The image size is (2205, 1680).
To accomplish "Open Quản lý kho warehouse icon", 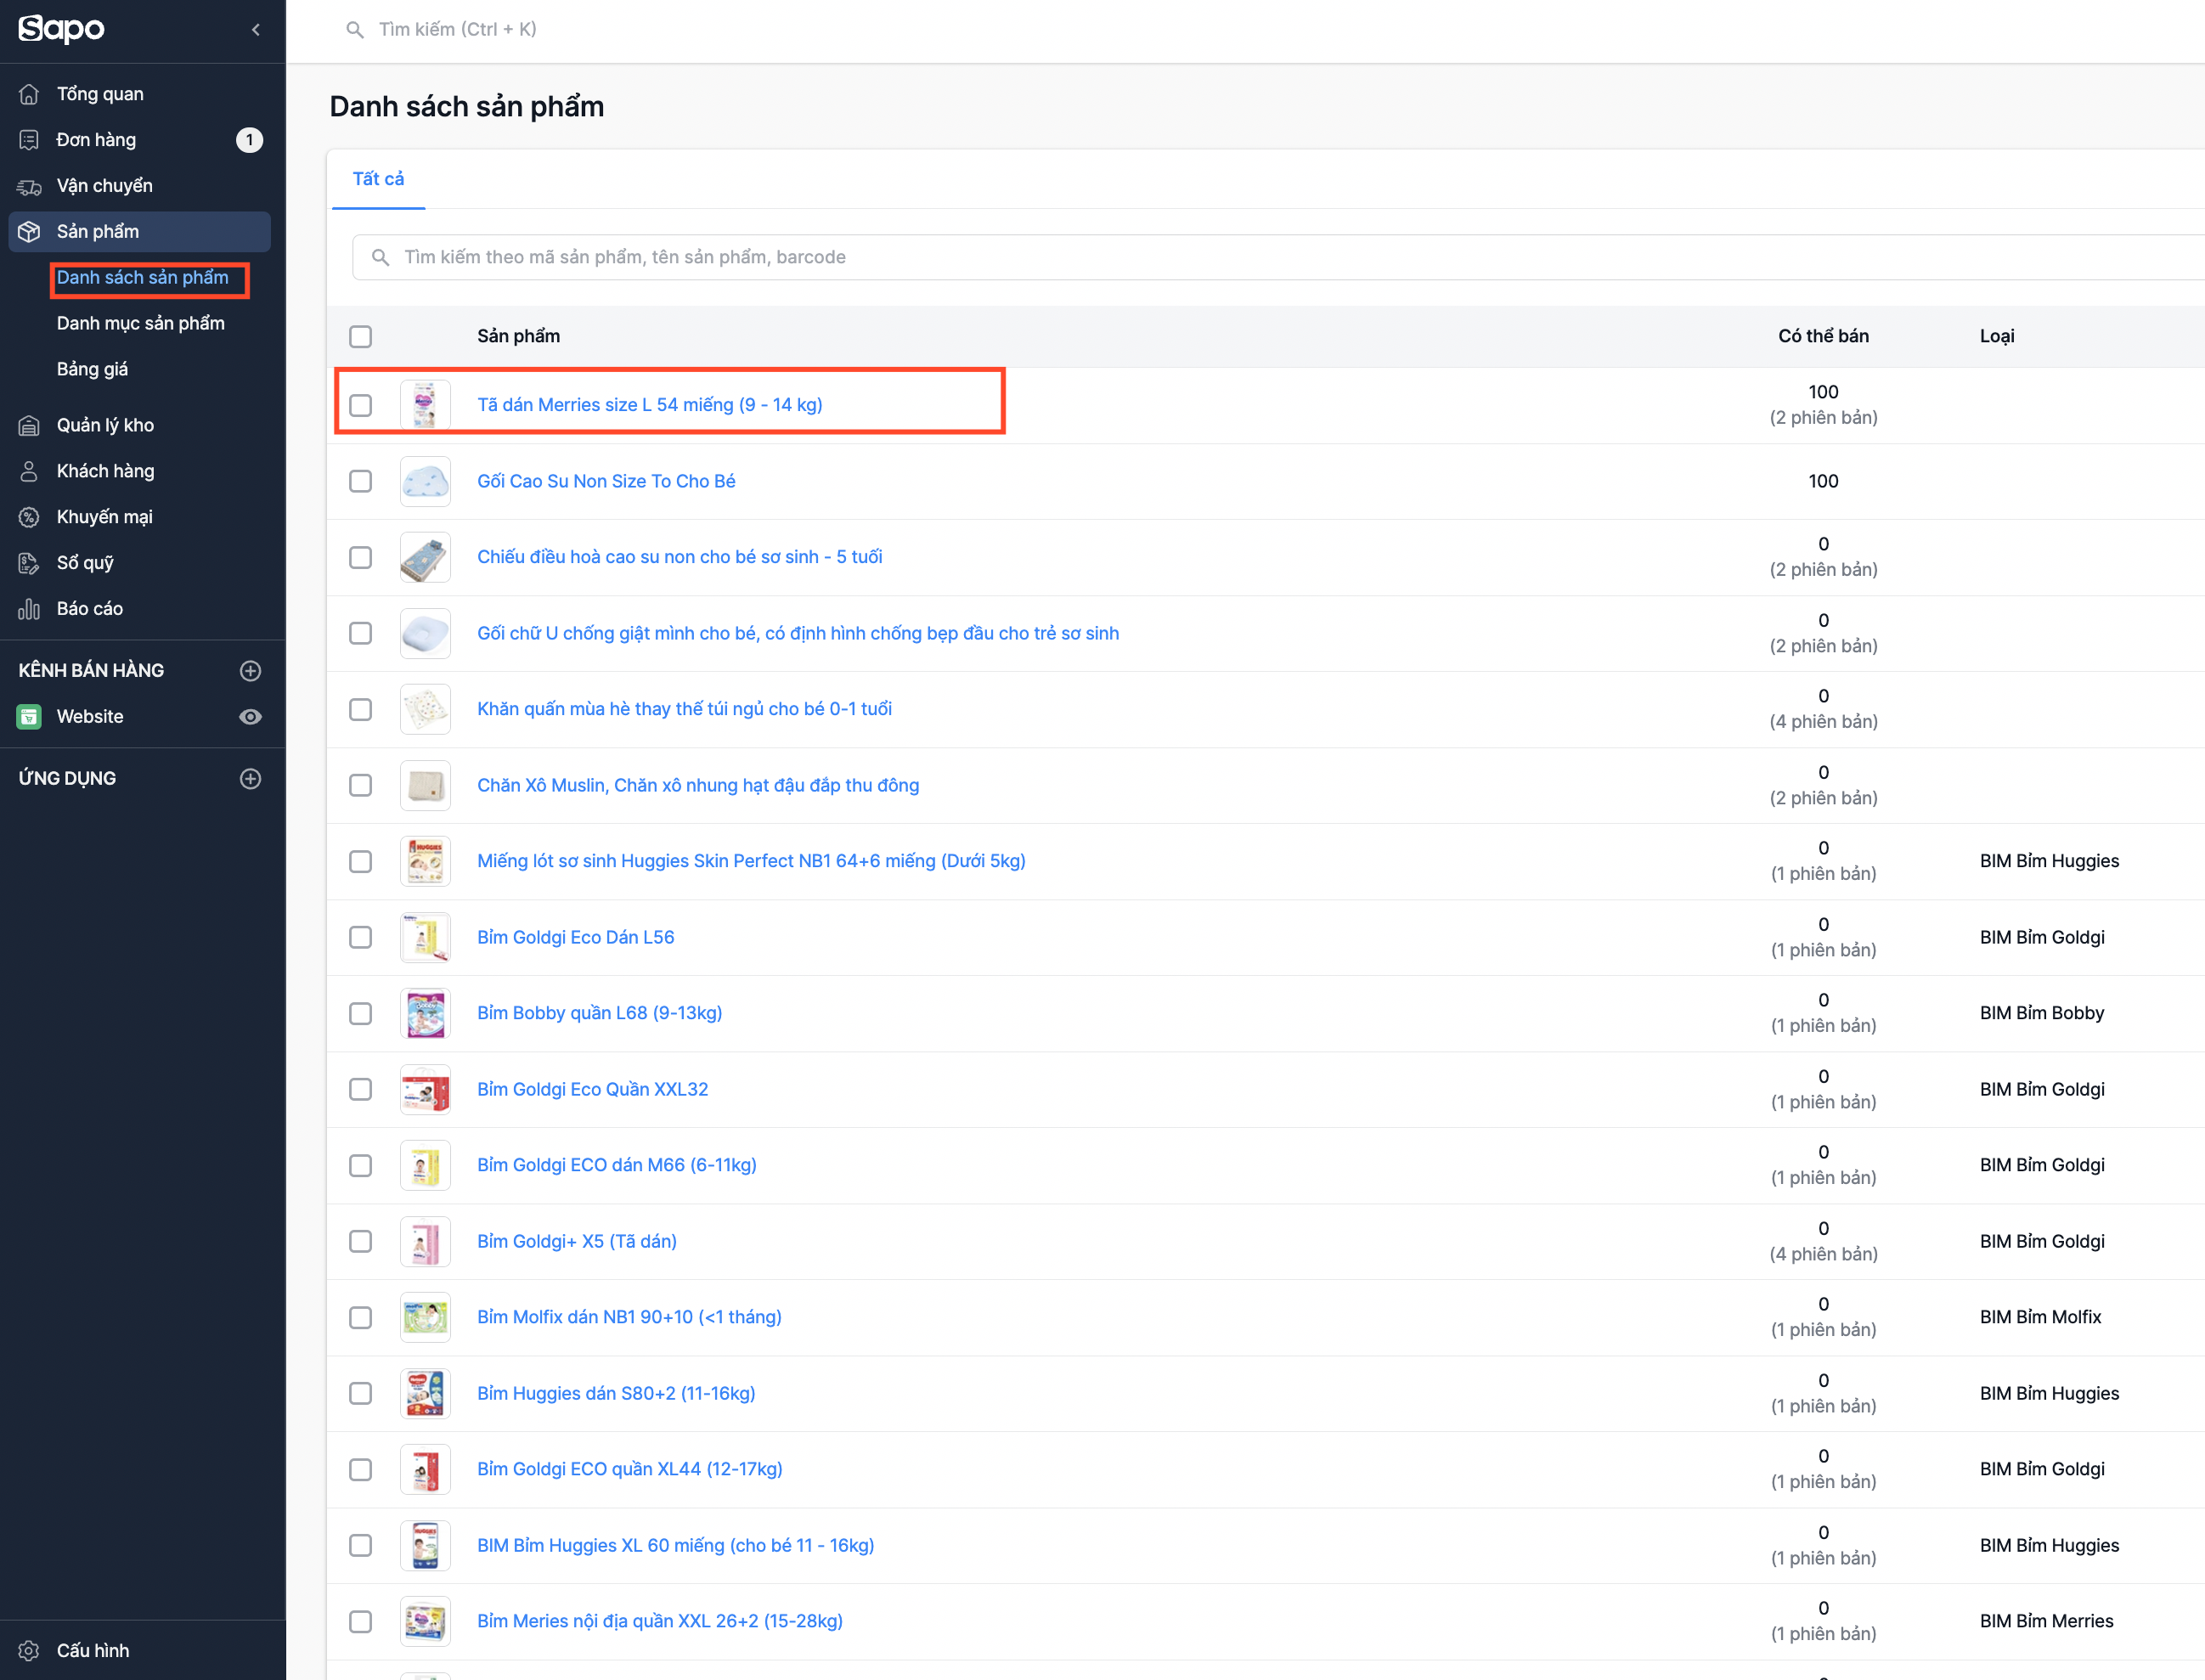I will [x=29, y=426].
